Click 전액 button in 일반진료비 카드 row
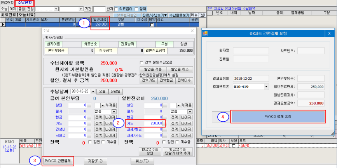The image size is (337, 168). click(175, 124)
